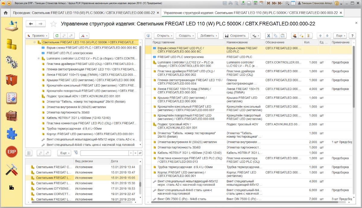Open the tools wrench dropdown in tree toolbar
Viewport: 362px width, 208px height.
pyautogui.click(x=84, y=36)
